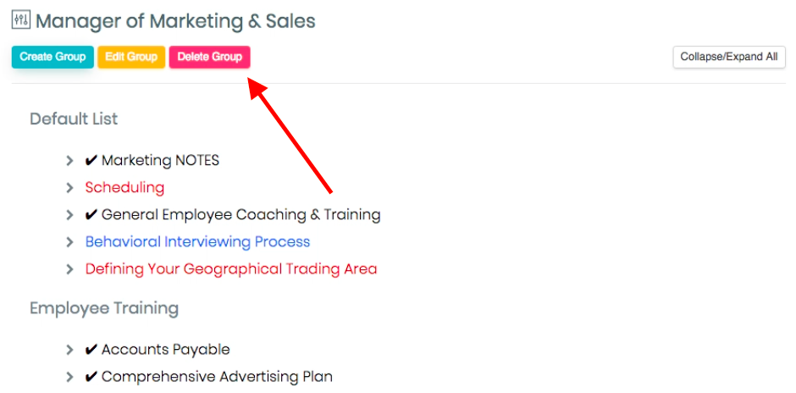Expand the Scheduling item chevron

[x=70, y=188]
